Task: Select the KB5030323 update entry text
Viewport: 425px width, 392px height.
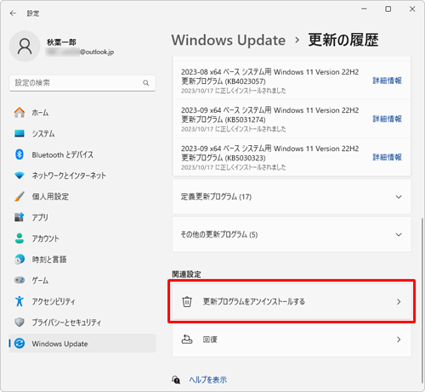Action: point(269,158)
